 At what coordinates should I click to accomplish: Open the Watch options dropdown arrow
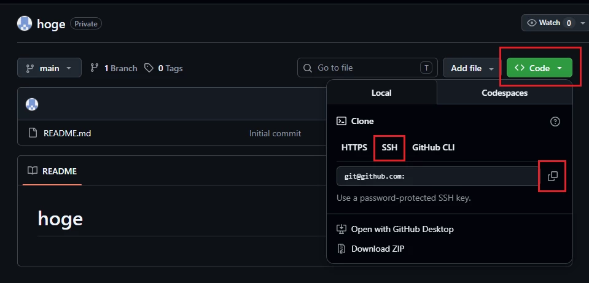click(583, 23)
